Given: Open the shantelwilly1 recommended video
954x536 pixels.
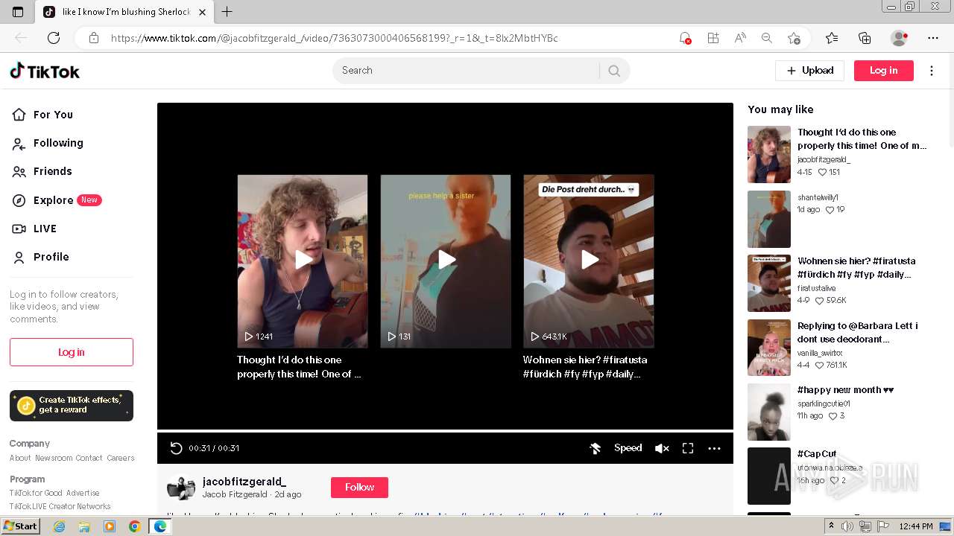Looking at the screenshot, I should click(x=769, y=219).
